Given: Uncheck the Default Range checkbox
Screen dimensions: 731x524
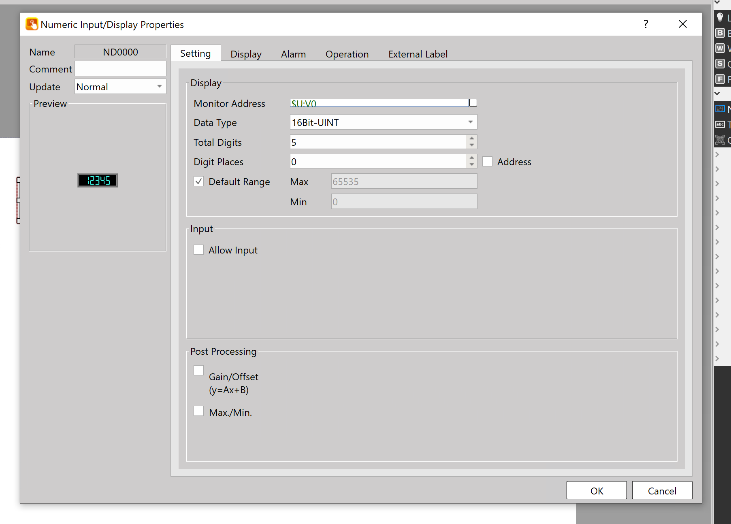Looking at the screenshot, I should tap(198, 181).
